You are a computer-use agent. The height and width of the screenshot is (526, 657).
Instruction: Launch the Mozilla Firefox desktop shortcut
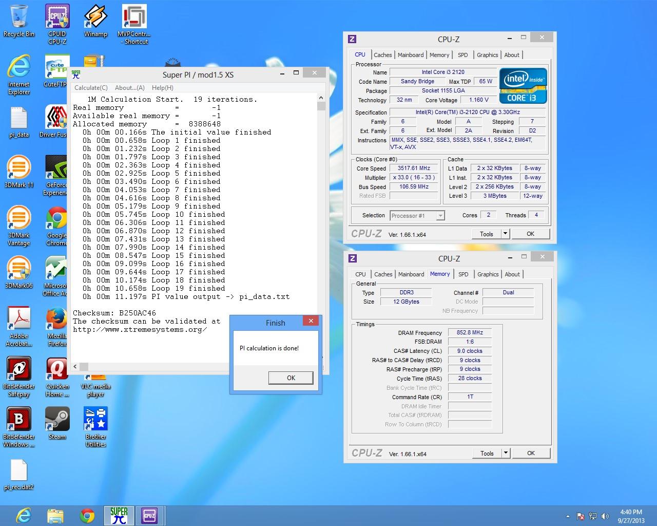point(56,327)
